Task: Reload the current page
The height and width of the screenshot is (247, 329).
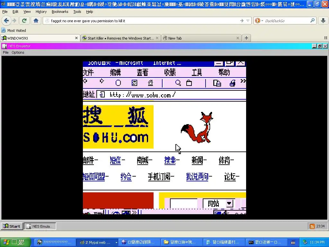Action: [24, 21]
